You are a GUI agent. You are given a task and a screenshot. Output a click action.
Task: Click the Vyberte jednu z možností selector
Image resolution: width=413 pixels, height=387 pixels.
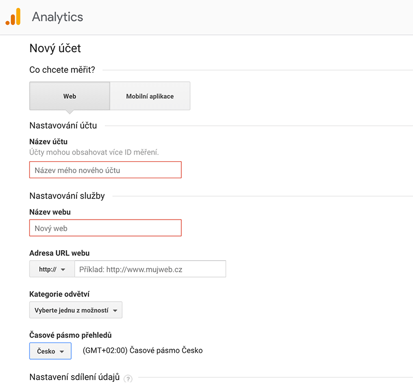tap(75, 310)
